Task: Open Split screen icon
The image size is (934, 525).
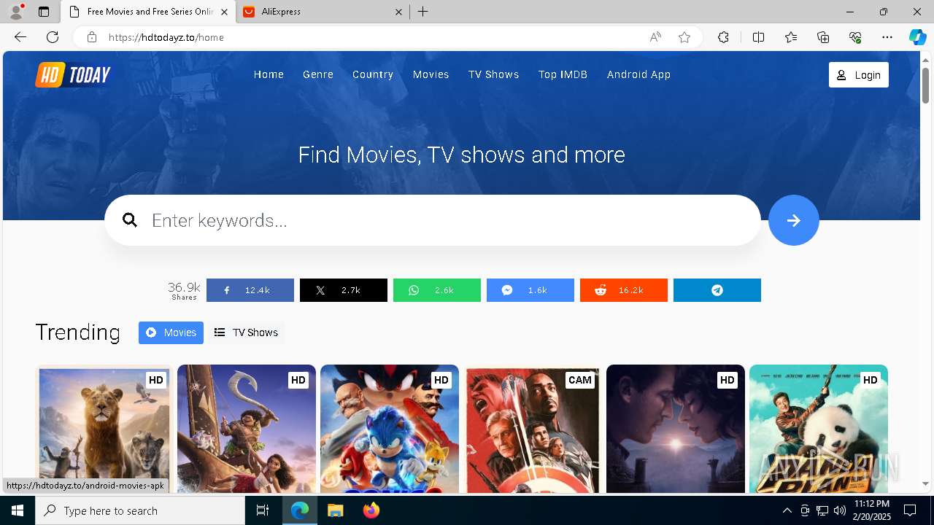Action: [x=758, y=37]
